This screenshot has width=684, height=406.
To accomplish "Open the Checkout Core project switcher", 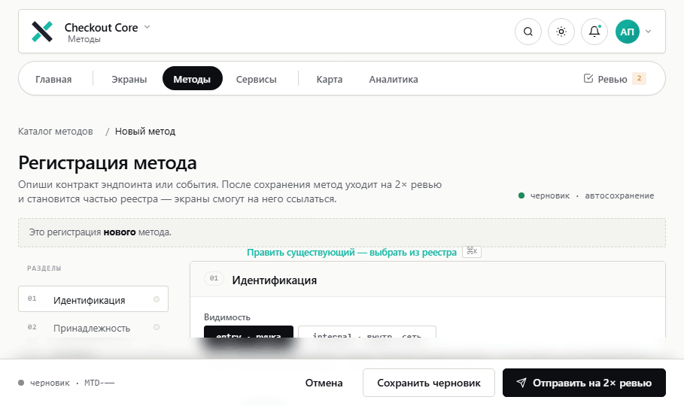I will (x=107, y=28).
